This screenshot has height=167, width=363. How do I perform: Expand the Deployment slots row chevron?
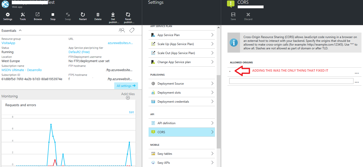click(x=212, y=93)
